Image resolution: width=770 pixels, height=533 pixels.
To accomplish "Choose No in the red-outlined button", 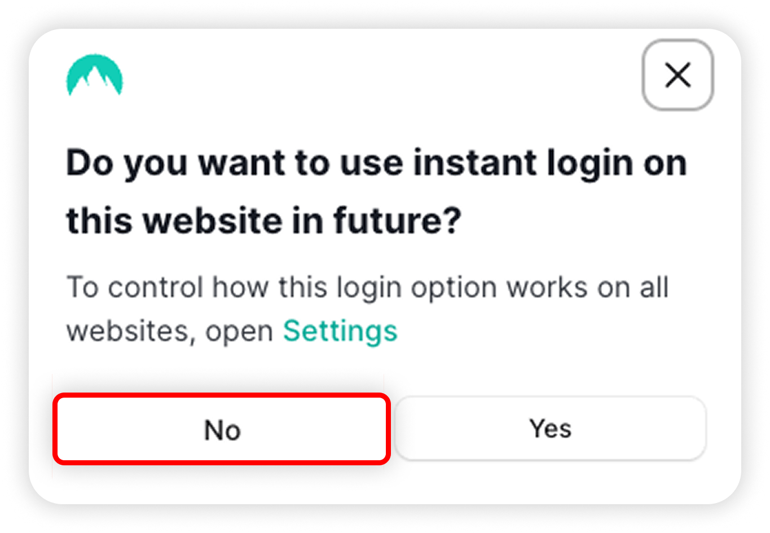I will click(x=222, y=430).
